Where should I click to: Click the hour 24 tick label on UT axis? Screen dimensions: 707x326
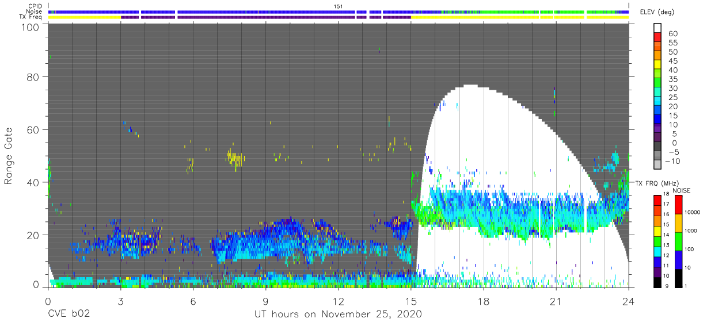point(629,301)
